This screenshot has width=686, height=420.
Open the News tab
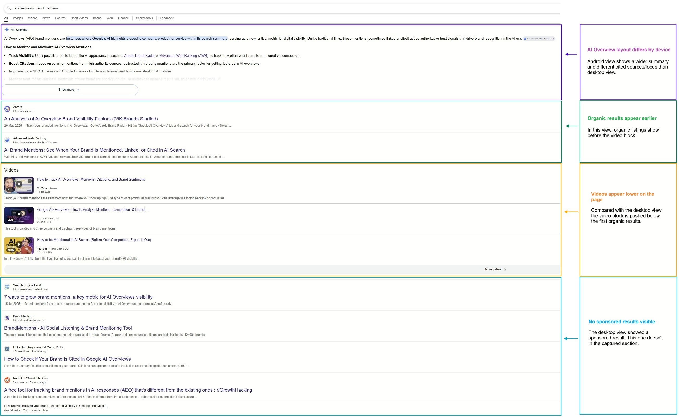pyautogui.click(x=46, y=18)
